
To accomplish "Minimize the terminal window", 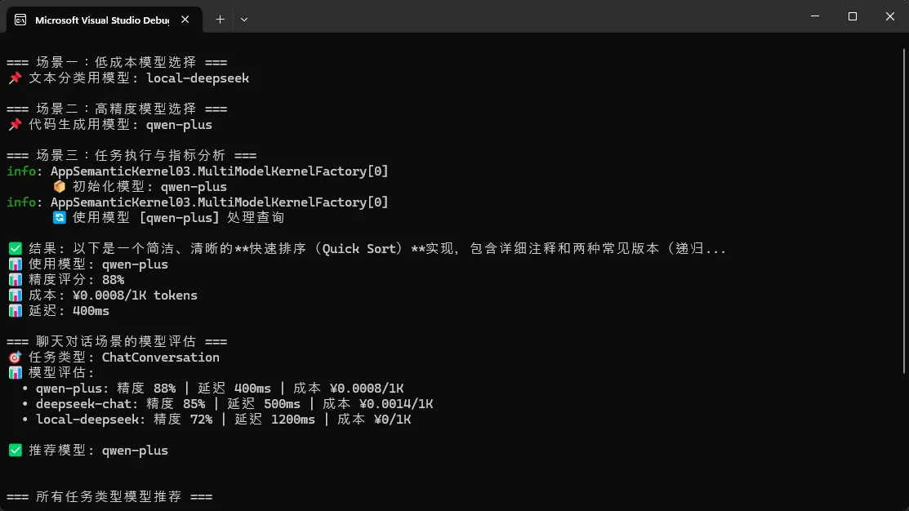I will point(815,16).
